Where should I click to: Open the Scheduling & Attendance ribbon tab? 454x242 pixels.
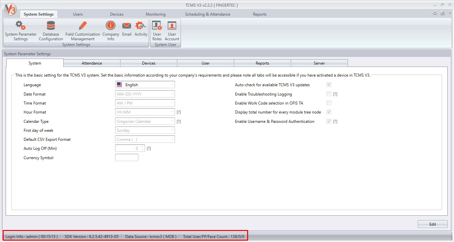click(208, 14)
